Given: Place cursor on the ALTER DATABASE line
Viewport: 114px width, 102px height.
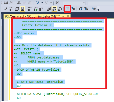Looking at the screenshot, I should point(56,94).
